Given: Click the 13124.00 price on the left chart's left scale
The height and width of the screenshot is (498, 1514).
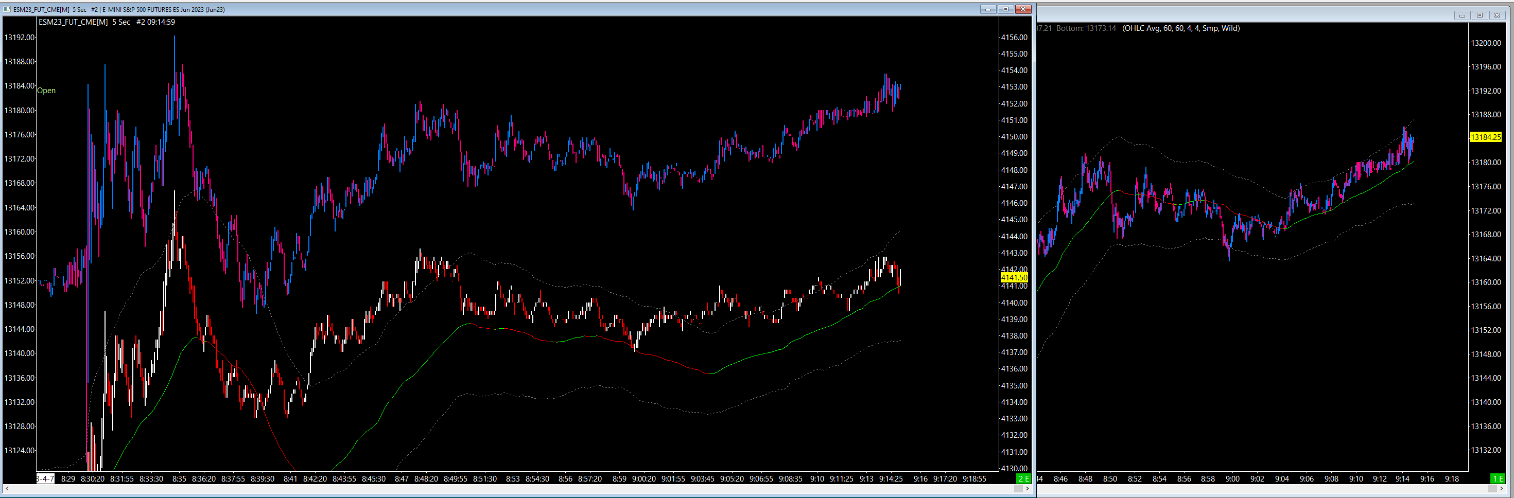Looking at the screenshot, I should click(20, 451).
